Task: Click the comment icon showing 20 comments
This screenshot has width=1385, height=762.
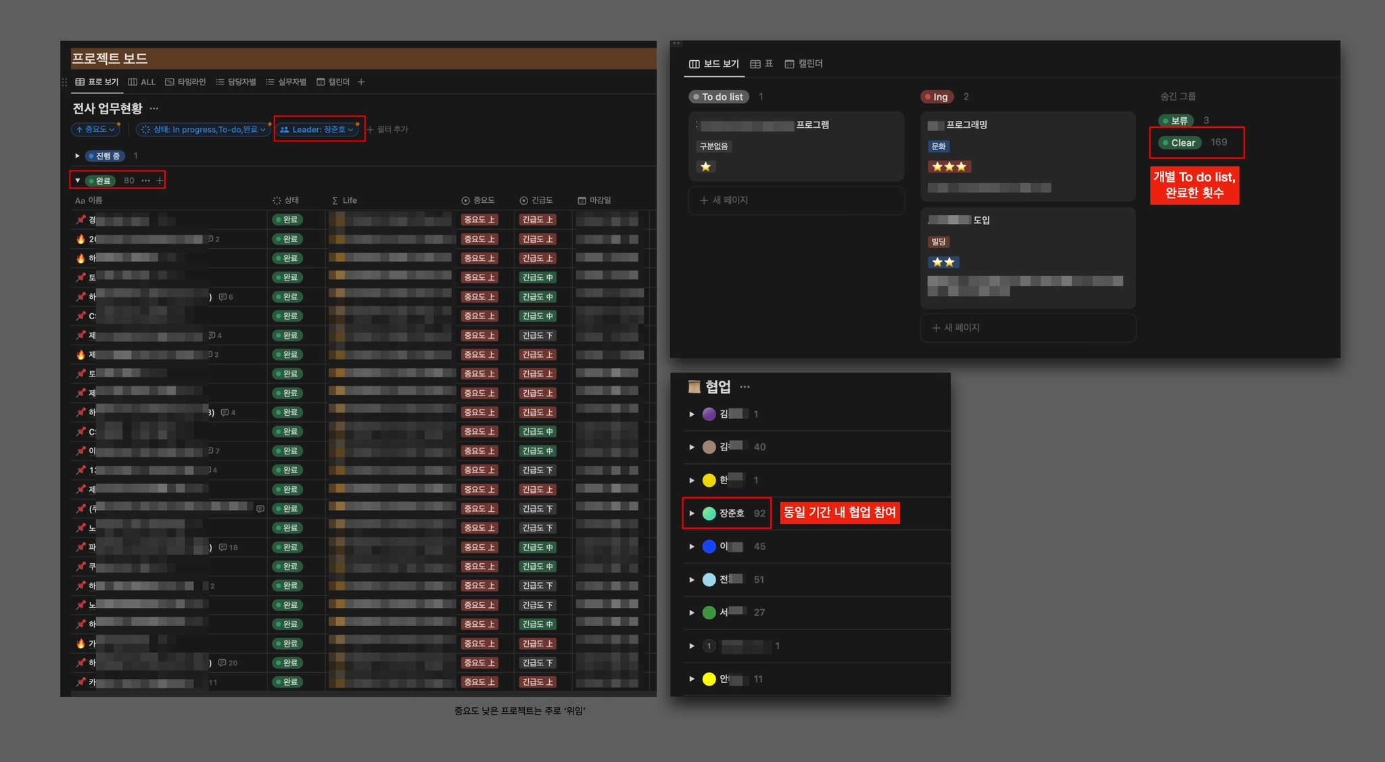Action: click(x=222, y=663)
